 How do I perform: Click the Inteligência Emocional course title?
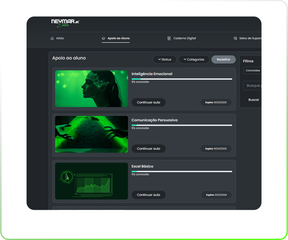(x=152, y=74)
